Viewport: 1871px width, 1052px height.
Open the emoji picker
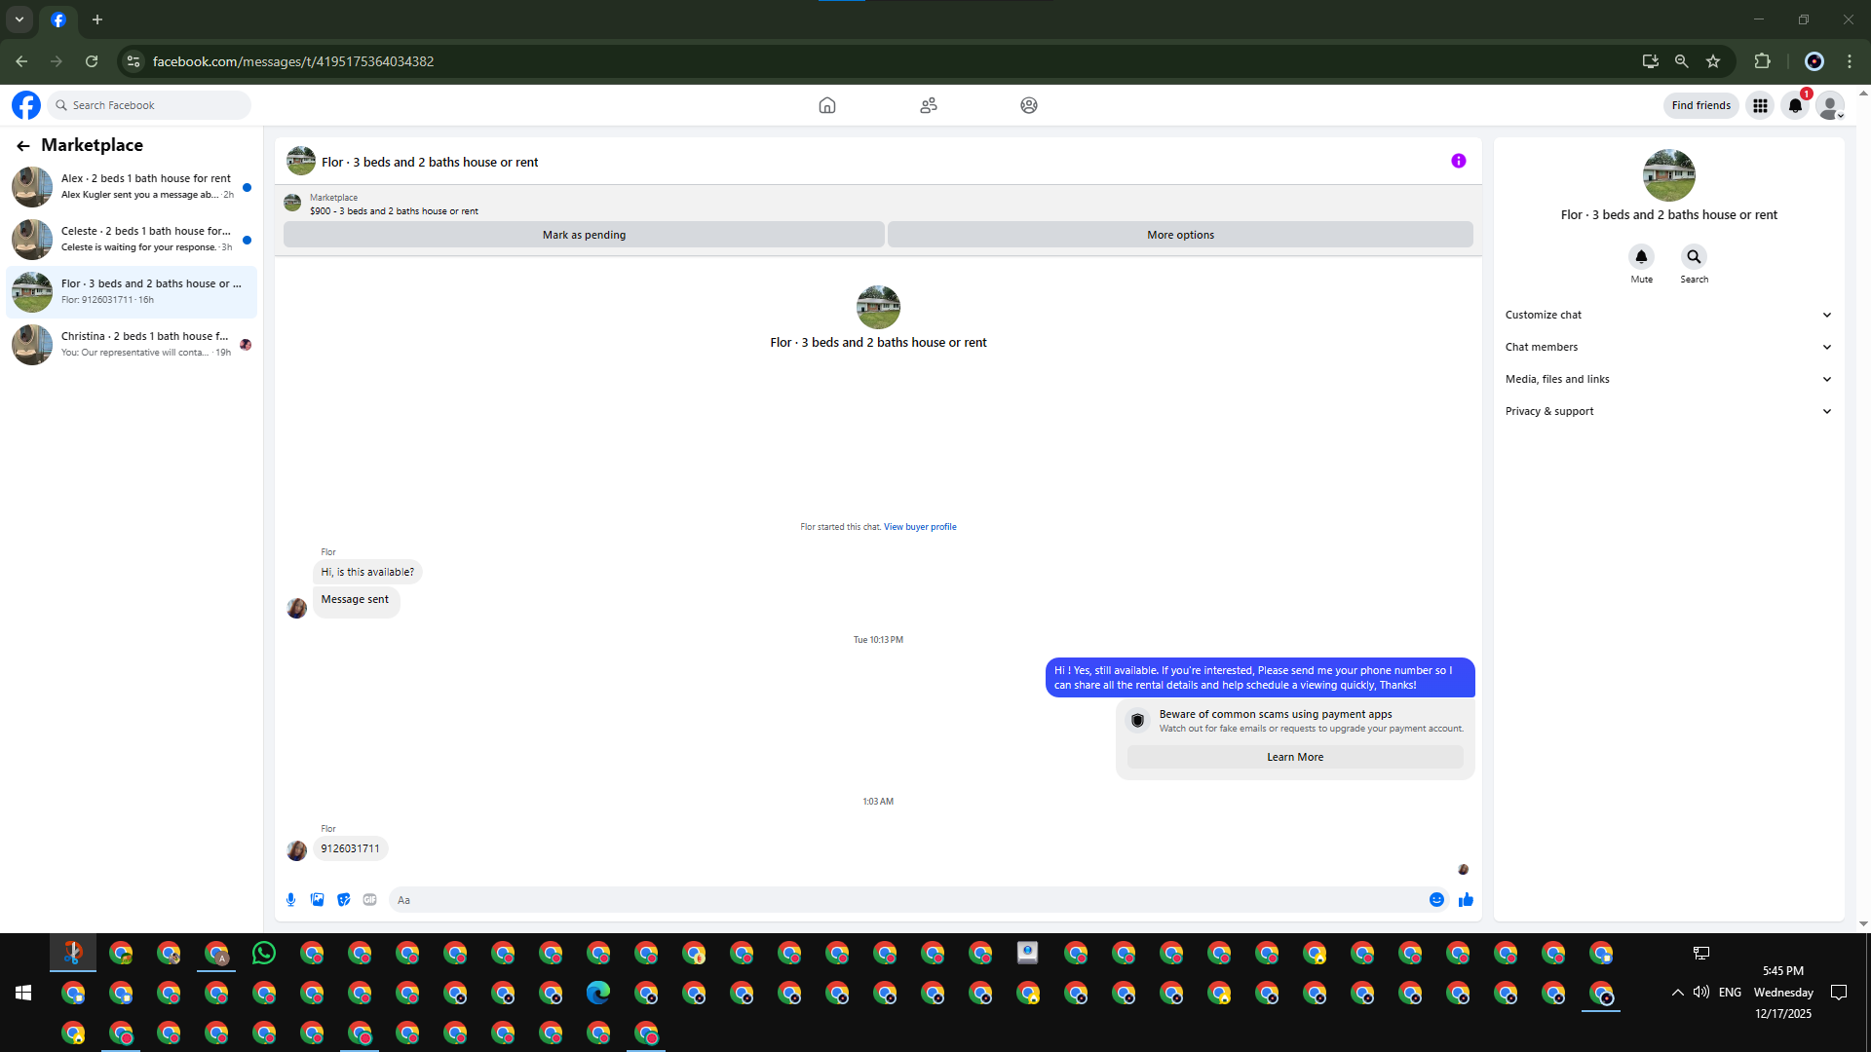(x=1436, y=900)
